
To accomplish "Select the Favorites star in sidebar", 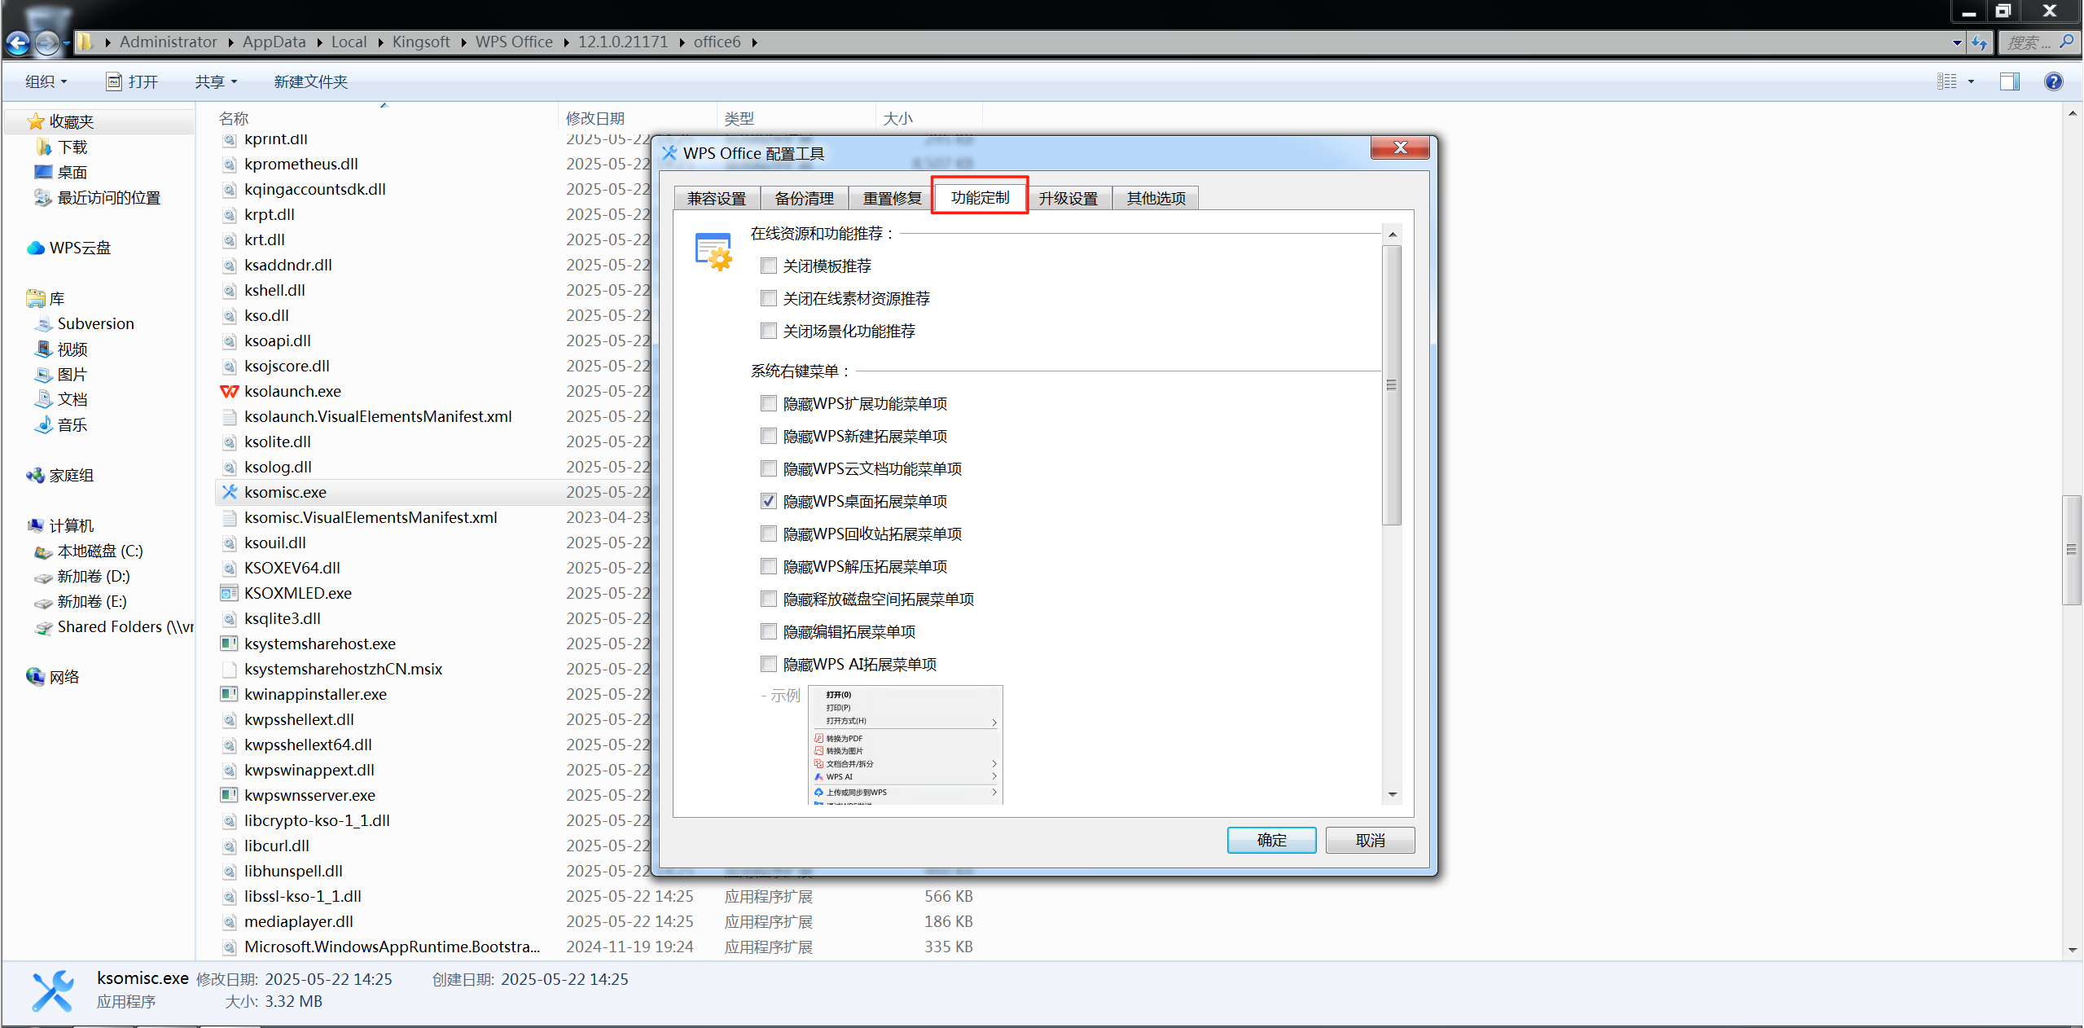I will pyautogui.click(x=36, y=121).
